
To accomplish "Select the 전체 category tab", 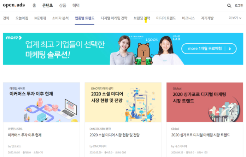I will (6, 18).
